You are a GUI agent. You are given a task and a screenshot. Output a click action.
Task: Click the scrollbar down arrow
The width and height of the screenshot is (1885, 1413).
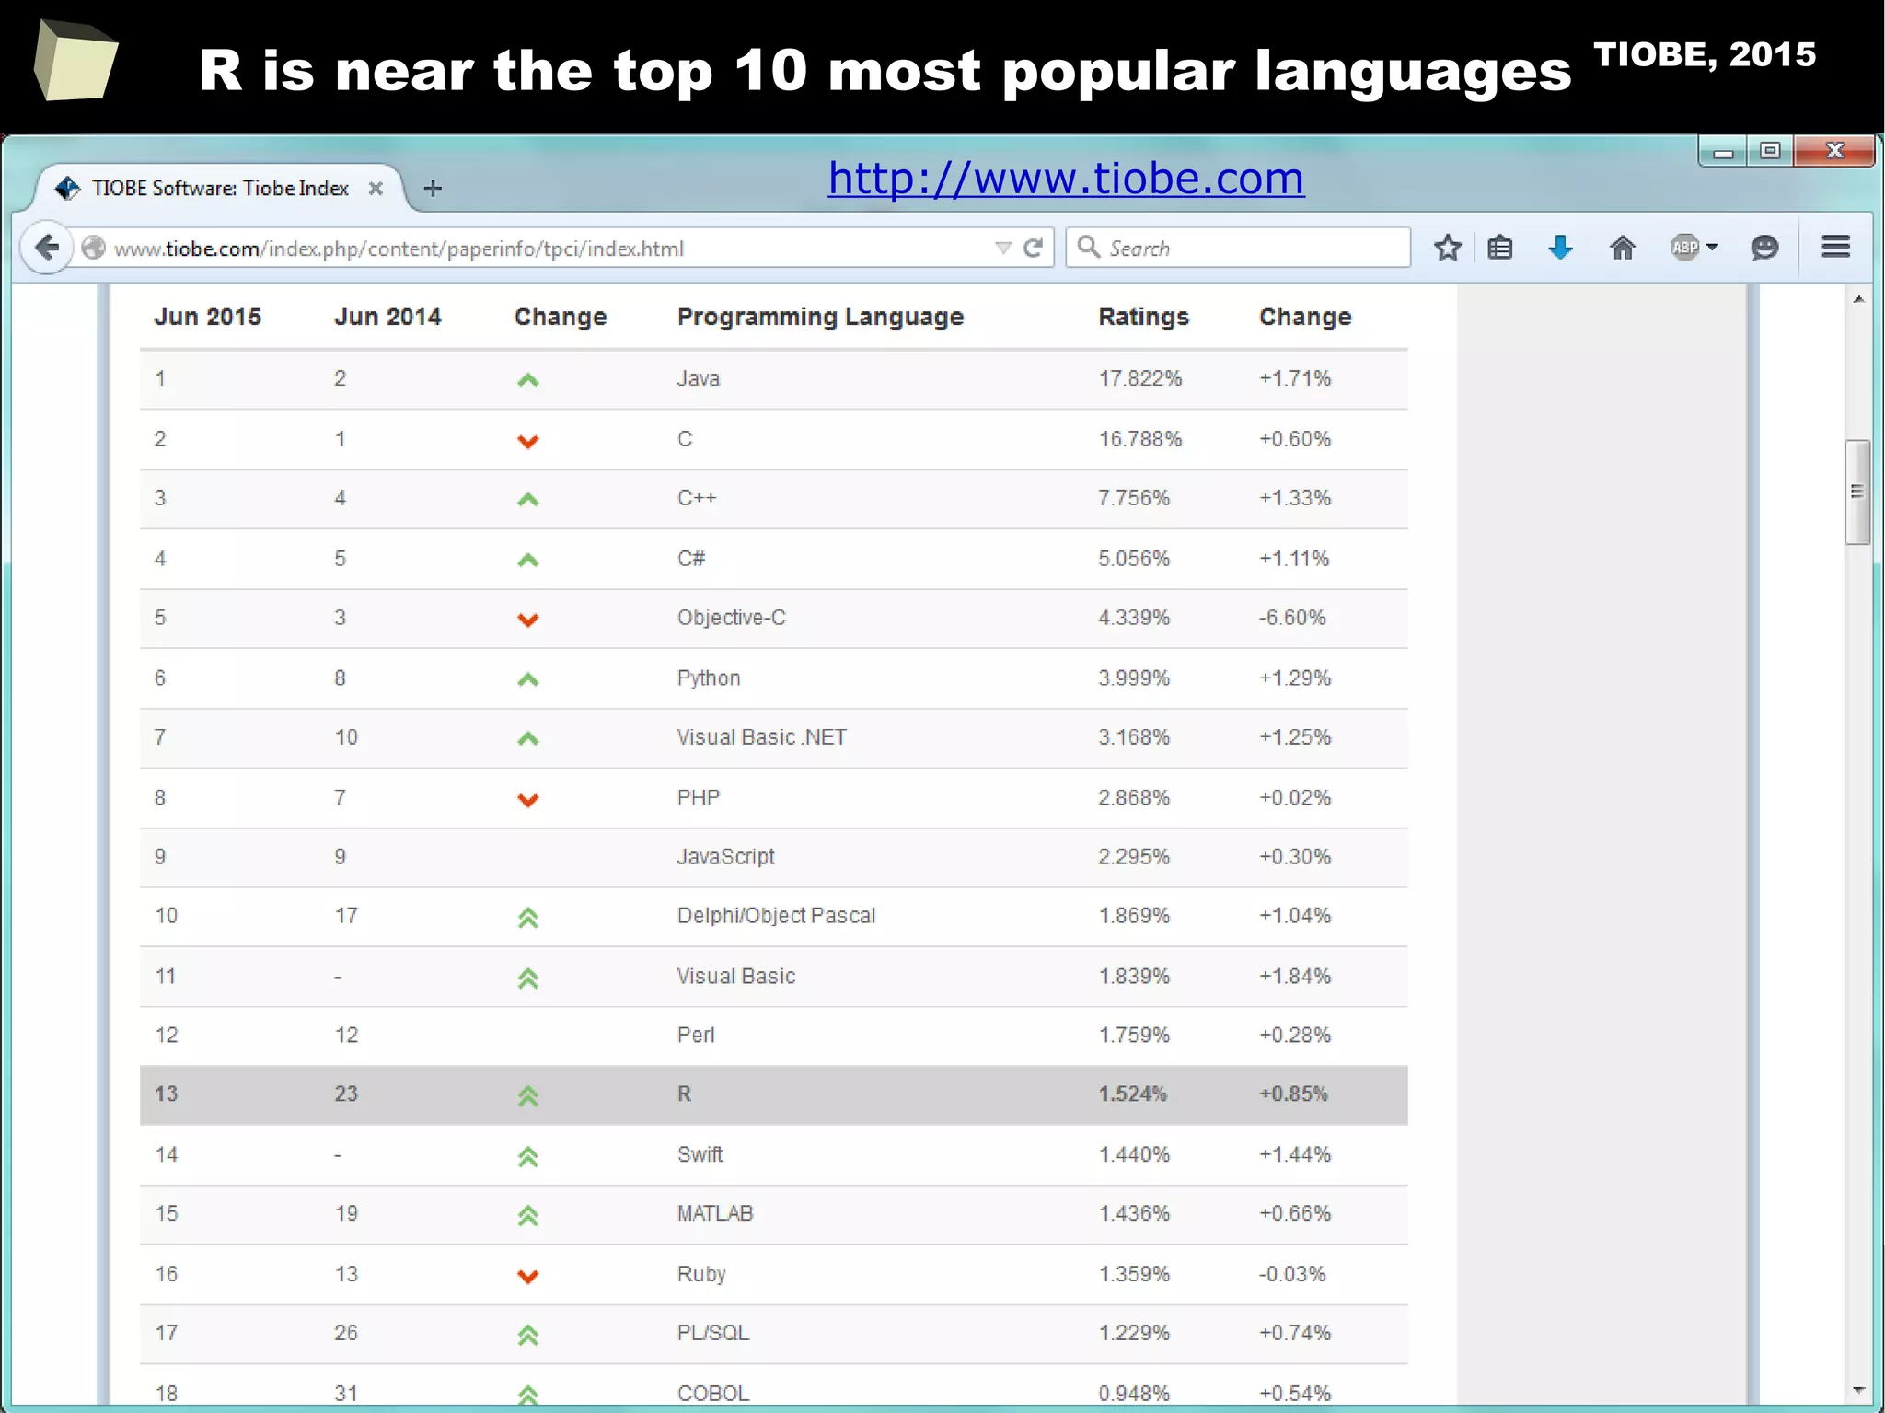click(x=1858, y=1390)
